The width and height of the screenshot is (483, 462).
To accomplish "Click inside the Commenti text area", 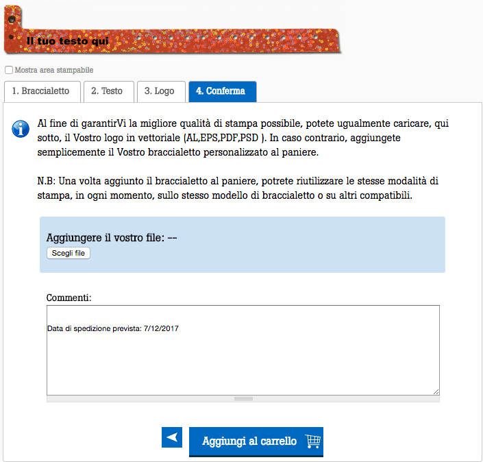I will (243, 350).
